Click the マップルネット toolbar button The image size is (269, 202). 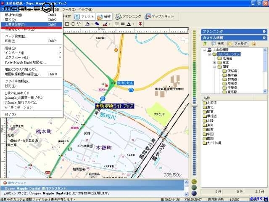[x=160, y=16]
